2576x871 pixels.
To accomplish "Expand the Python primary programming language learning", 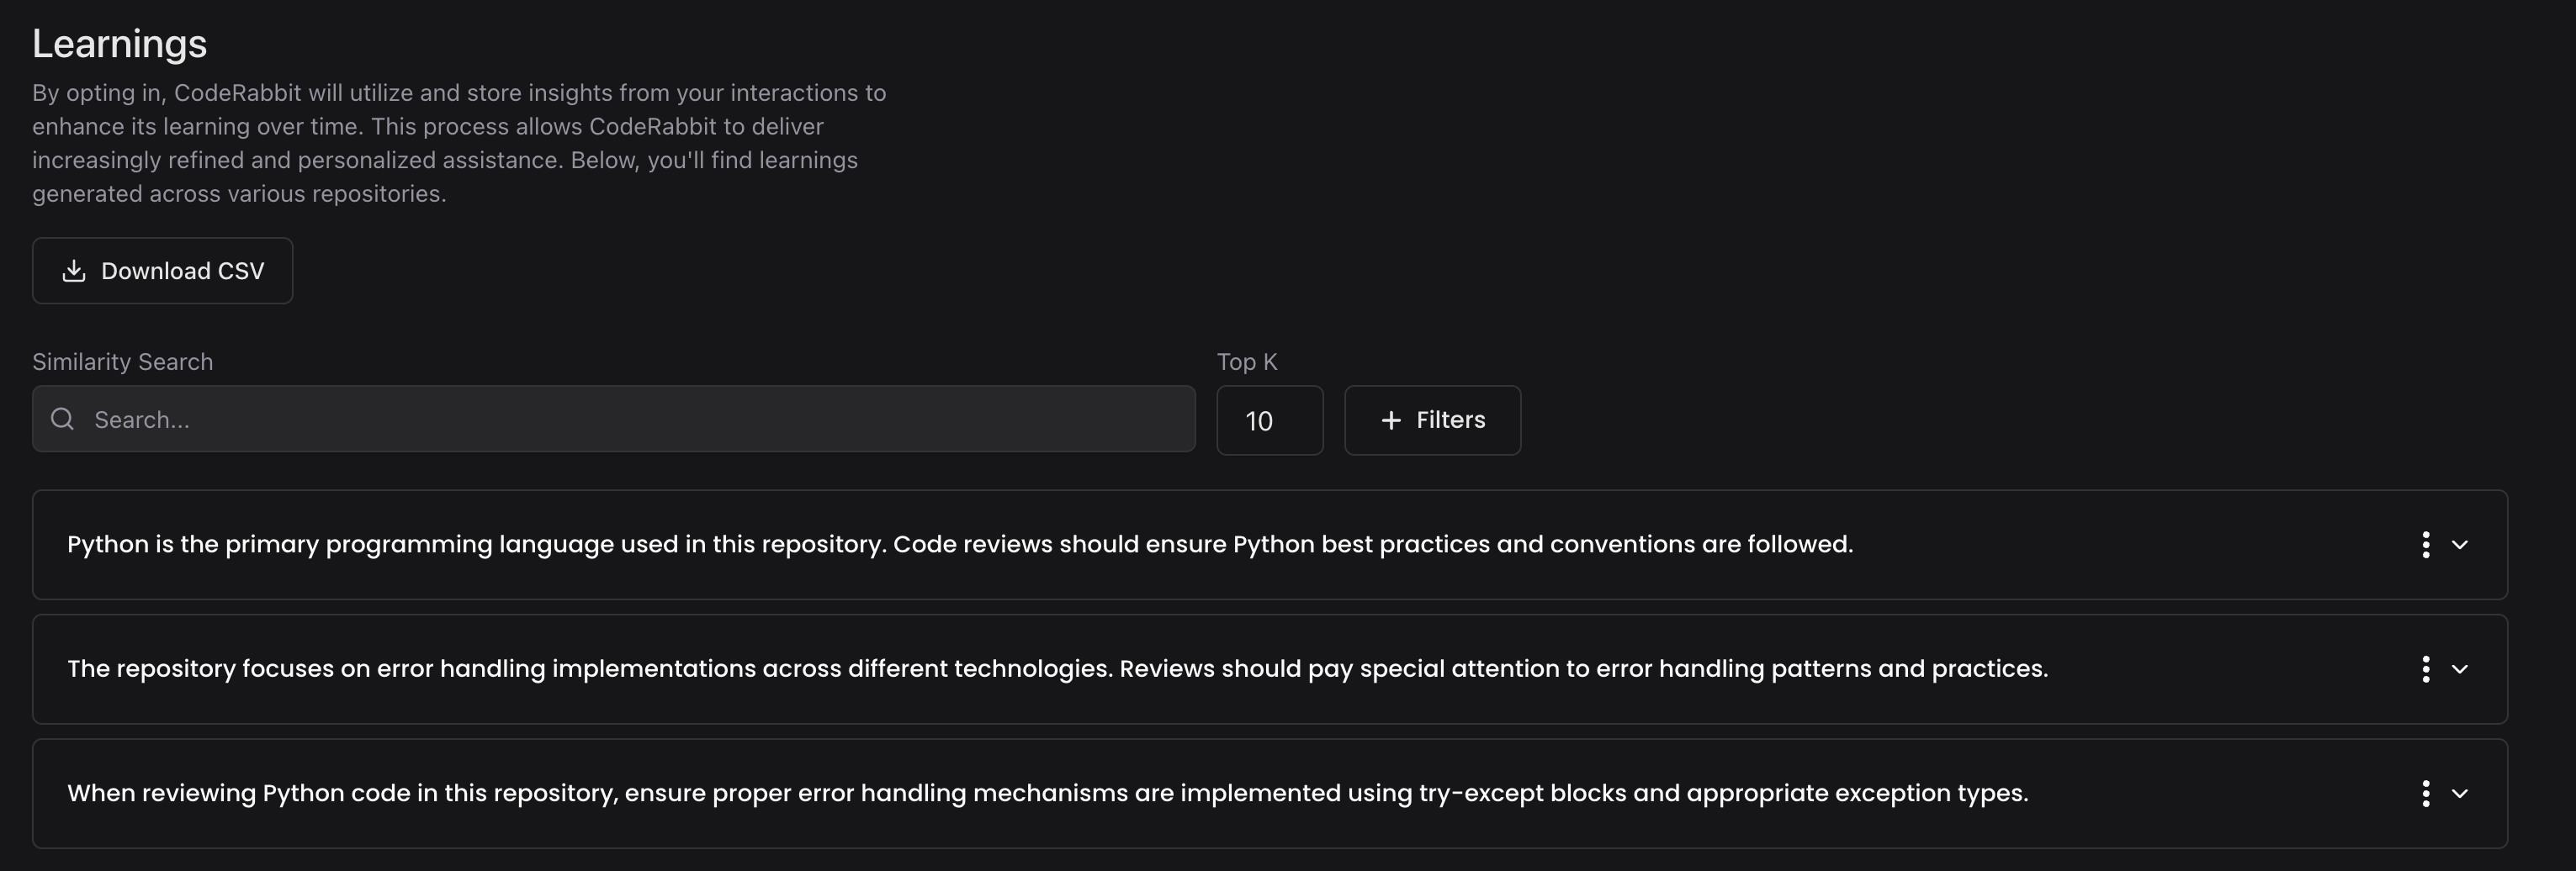I will pyautogui.click(x=2460, y=545).
